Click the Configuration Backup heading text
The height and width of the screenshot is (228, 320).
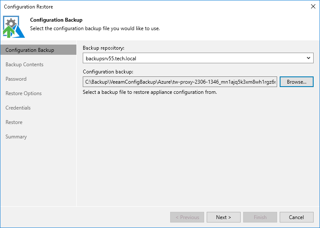click(x=56, y=20)
